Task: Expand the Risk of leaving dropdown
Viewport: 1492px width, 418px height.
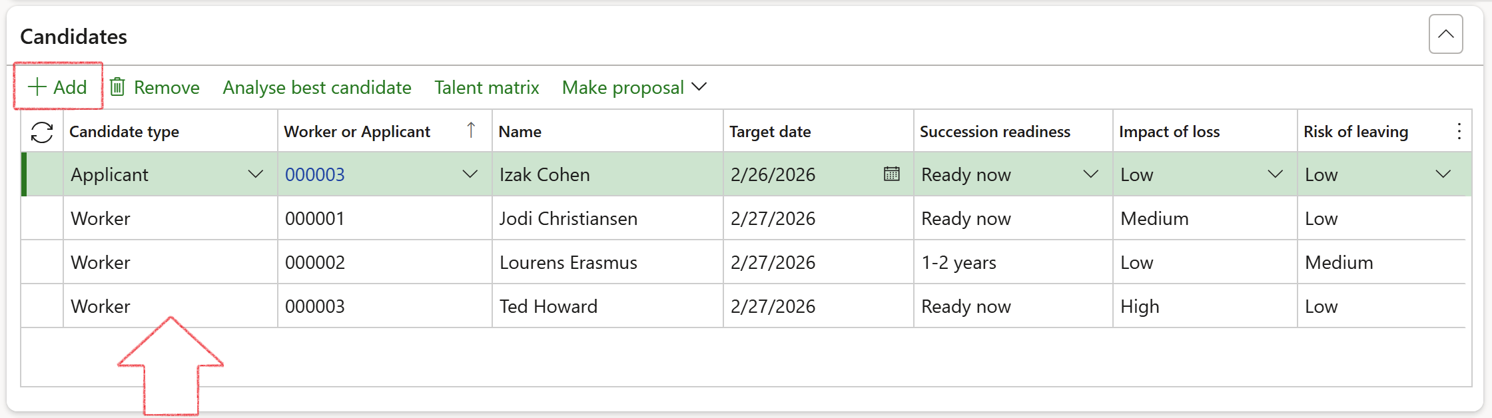Action: [x=1443, y=174]
